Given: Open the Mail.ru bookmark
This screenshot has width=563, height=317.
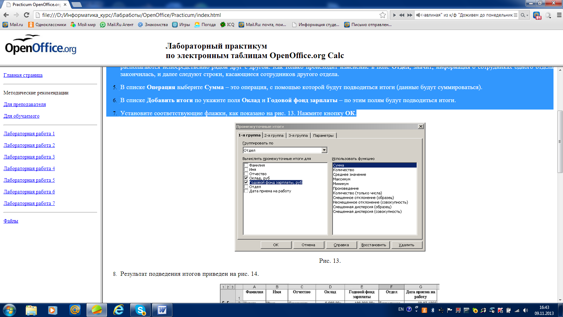Looking at the screenshot, I should [13, 25].
